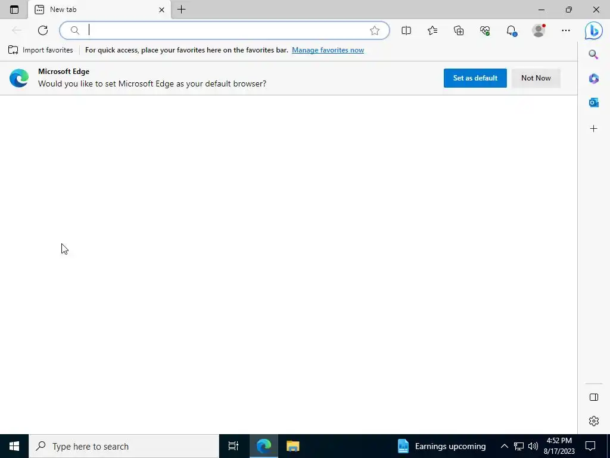Open Microsoft 365 sidebar app

594,79
